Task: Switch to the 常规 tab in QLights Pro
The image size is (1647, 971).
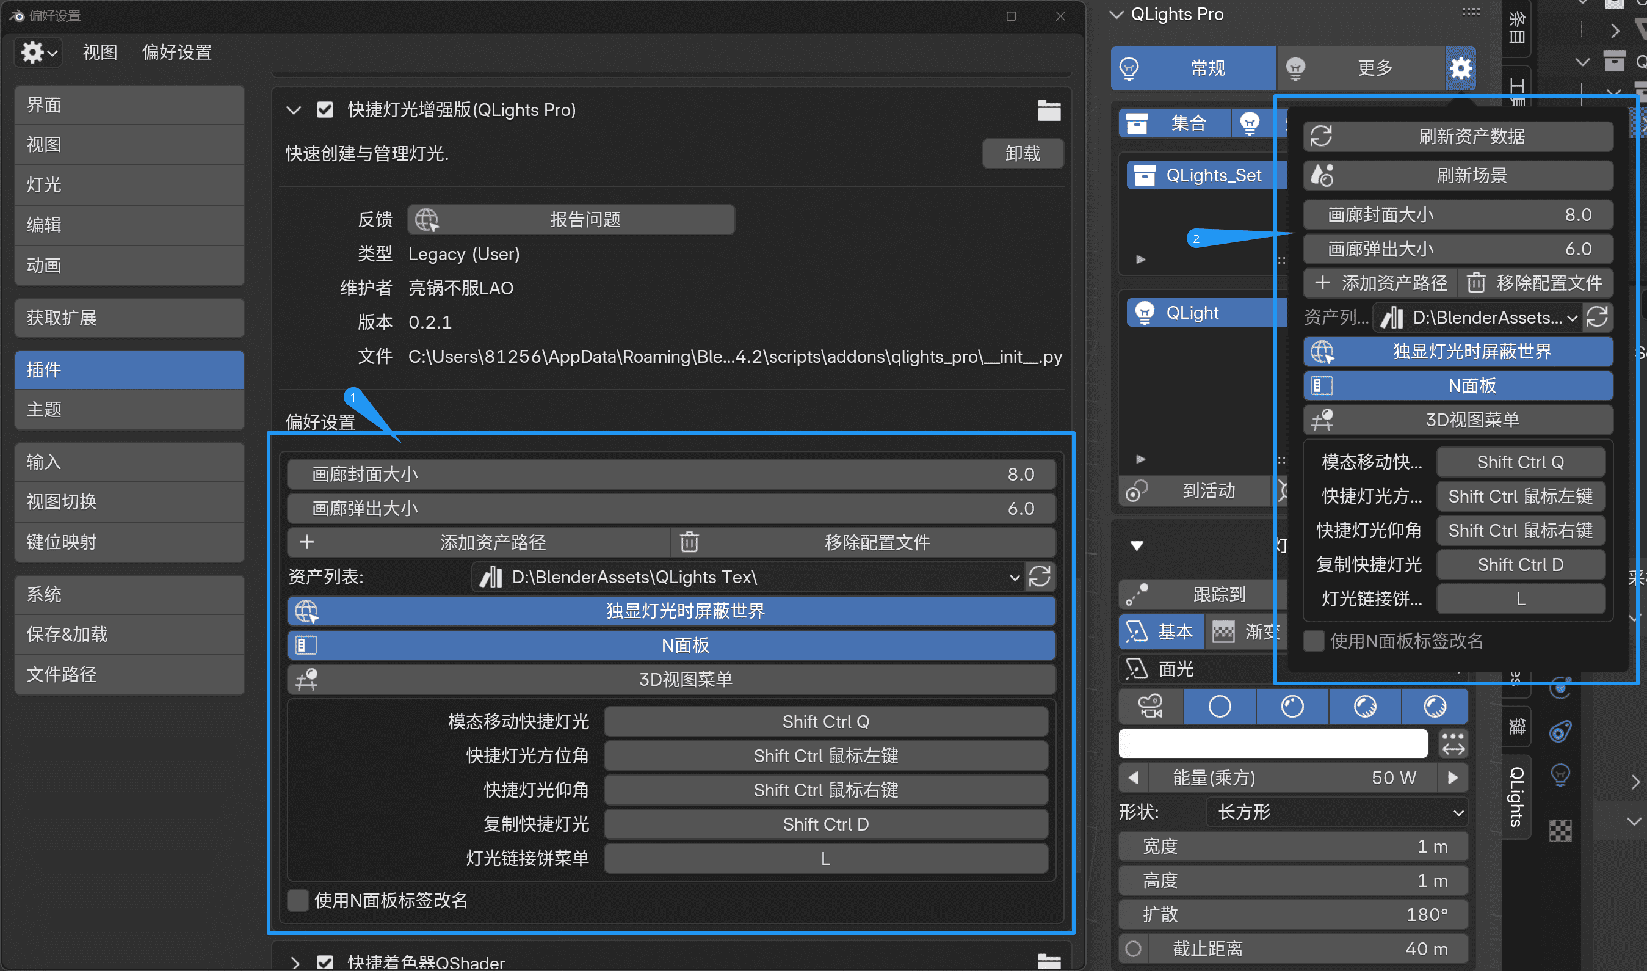Action: [x=1193, y=68]
